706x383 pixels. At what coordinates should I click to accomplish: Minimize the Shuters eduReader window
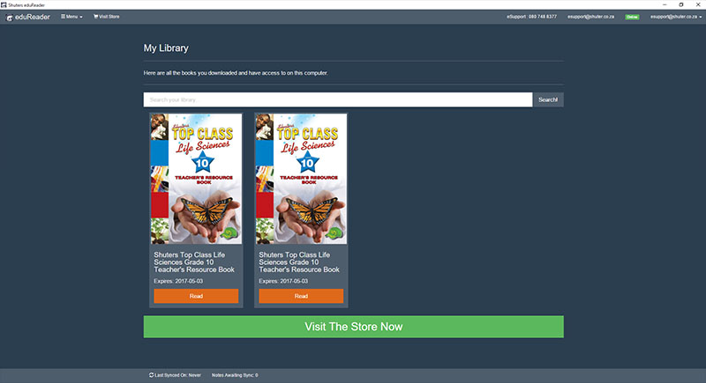(x=665, y=4)
